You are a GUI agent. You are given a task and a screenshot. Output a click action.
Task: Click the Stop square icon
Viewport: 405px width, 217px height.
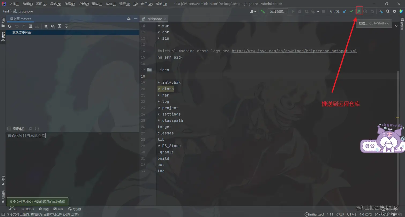coord(323,12)
